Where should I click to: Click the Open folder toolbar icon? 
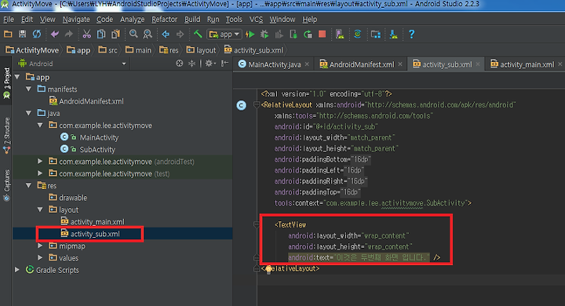point(8,35)
